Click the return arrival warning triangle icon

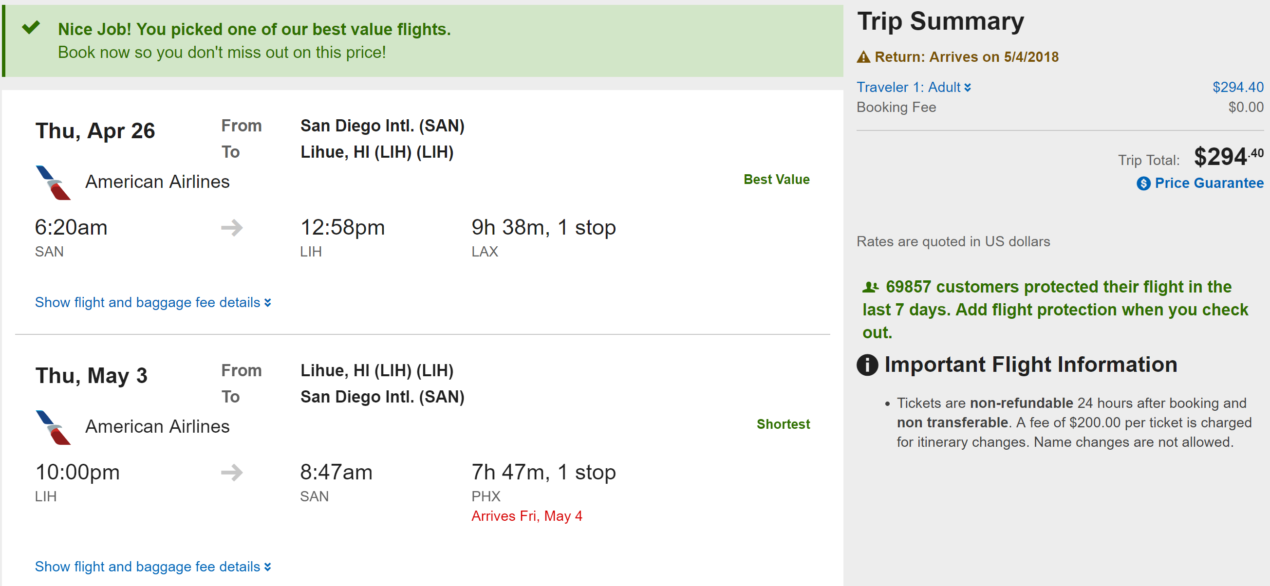click(863, 57)
